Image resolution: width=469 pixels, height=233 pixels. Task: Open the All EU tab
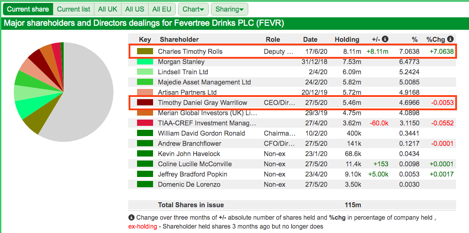(x=162, y=9)
